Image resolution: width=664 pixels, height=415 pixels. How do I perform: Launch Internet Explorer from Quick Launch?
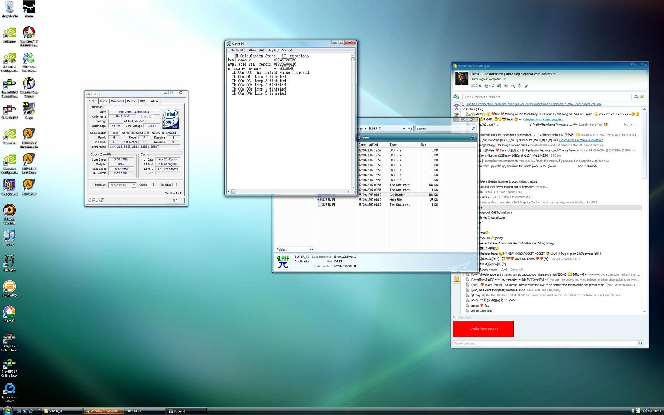pyautogui.click(x=31, y=411)
